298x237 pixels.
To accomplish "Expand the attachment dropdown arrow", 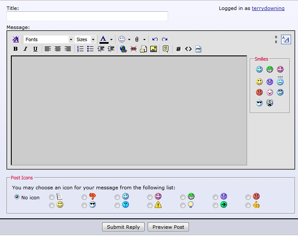I will 144,39.
